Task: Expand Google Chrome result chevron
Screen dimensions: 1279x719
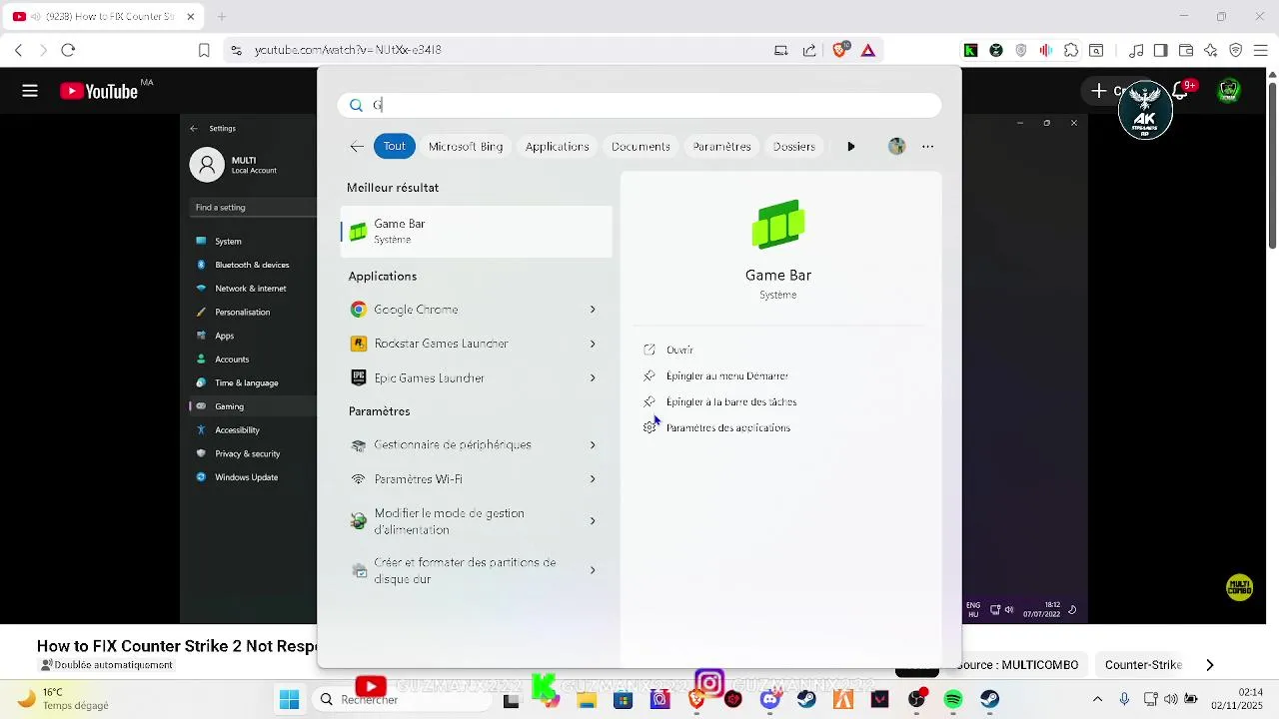Action: pyautogui.click(x=593, y=310)
